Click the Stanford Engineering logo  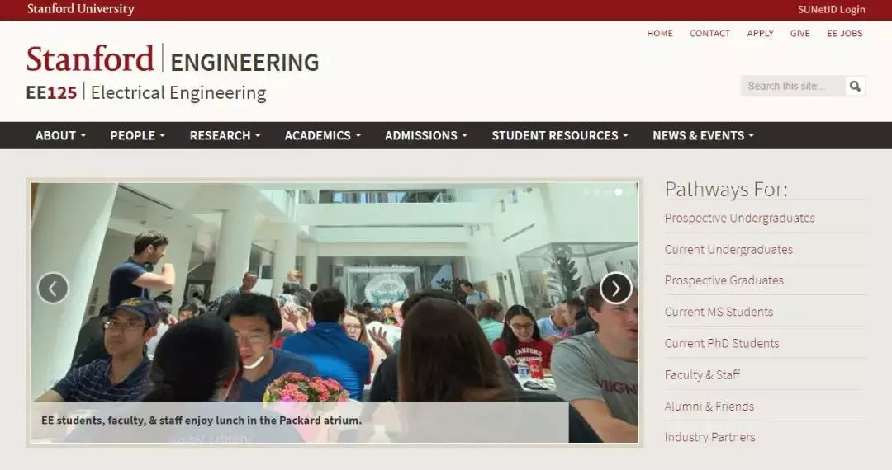(173, 59)
